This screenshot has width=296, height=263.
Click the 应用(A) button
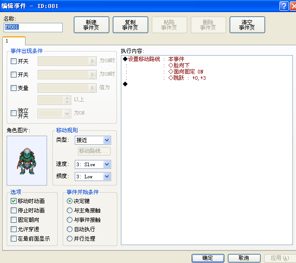[280, 258]
